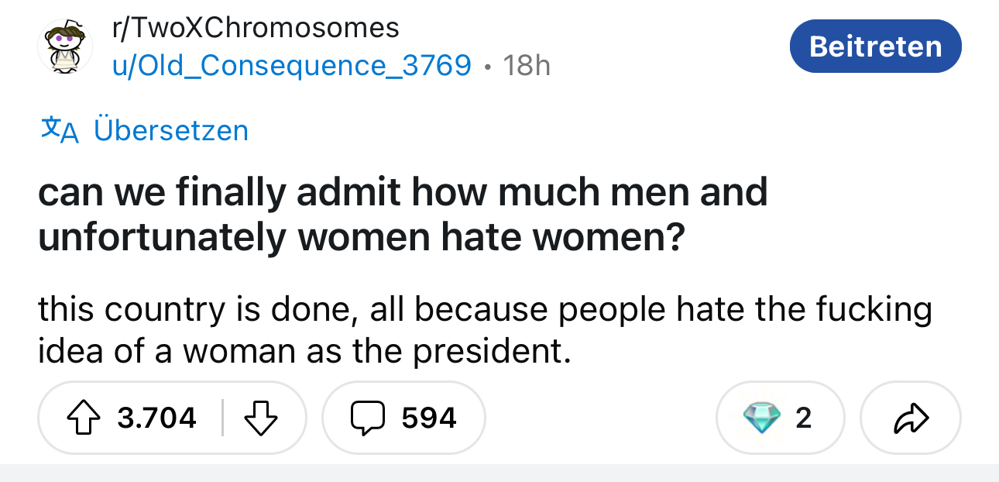Click the translate language icon
Screen dimensions: 999x482
[x=60, y=129]
